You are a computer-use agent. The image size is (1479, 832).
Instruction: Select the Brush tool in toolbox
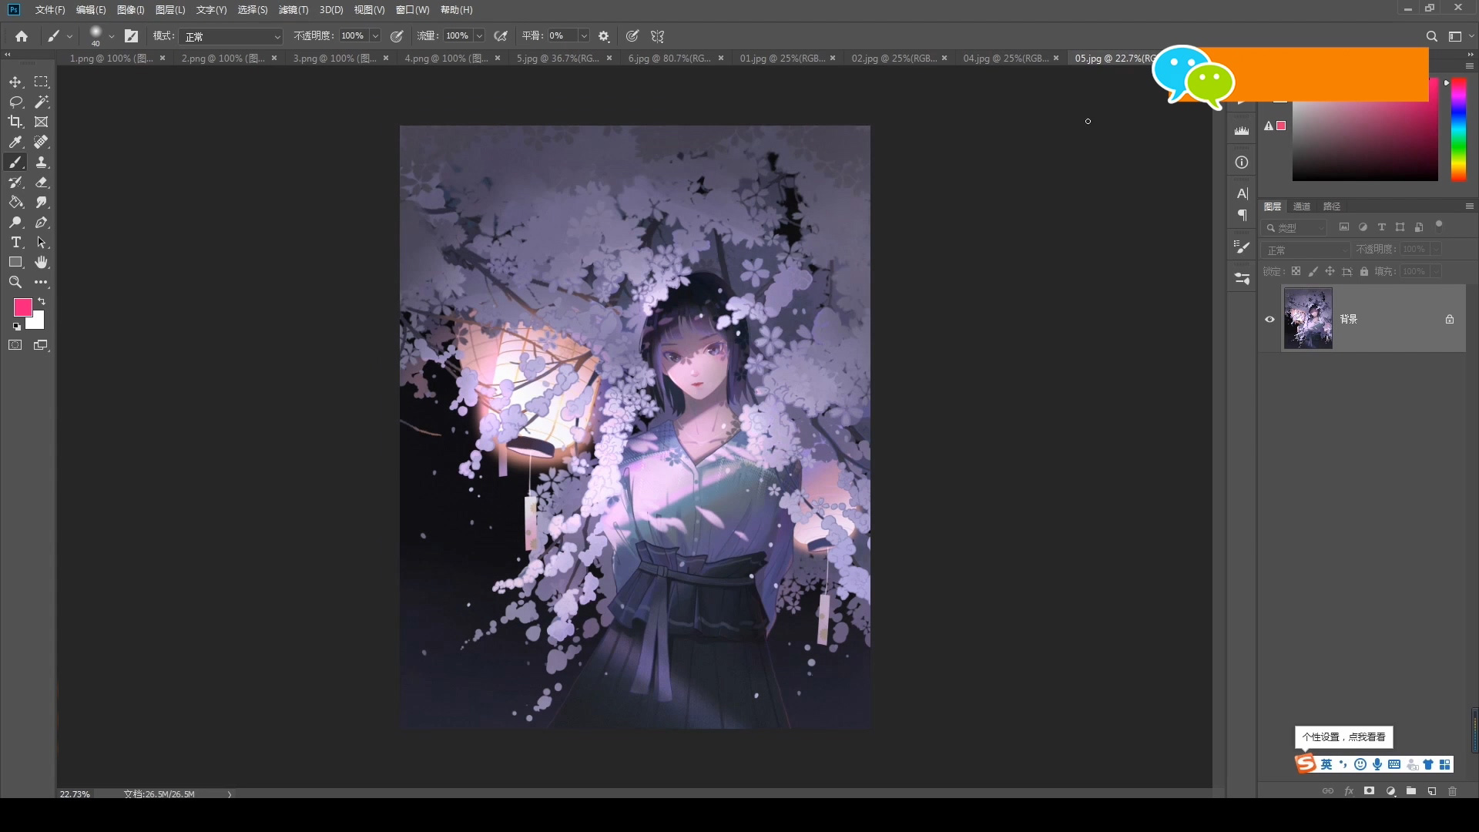(x=15, y=162)
